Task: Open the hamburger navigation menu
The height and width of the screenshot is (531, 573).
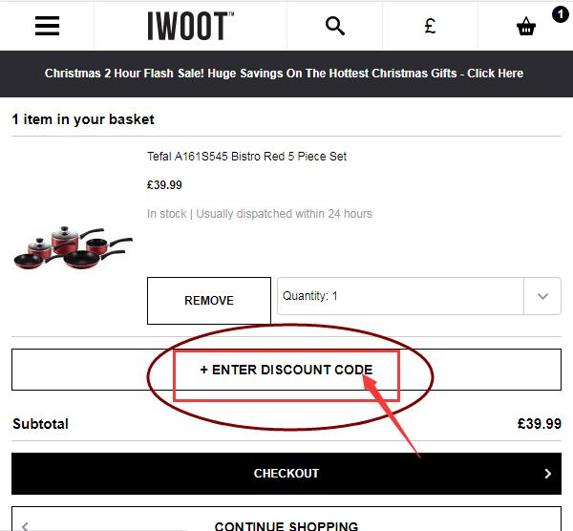Action: (x=47, y=26)
